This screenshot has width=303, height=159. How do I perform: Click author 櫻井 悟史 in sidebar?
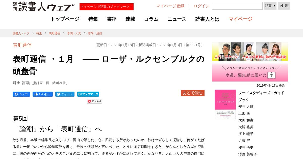pyautogui.click(x=246, y=147)
